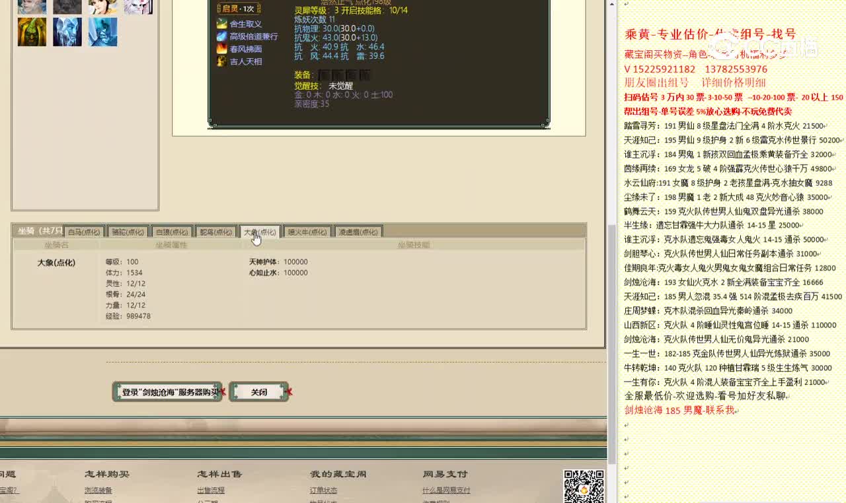
Task: Switch to the 骆驼(点化) mount tab
Action: click(x=128, y=232)
